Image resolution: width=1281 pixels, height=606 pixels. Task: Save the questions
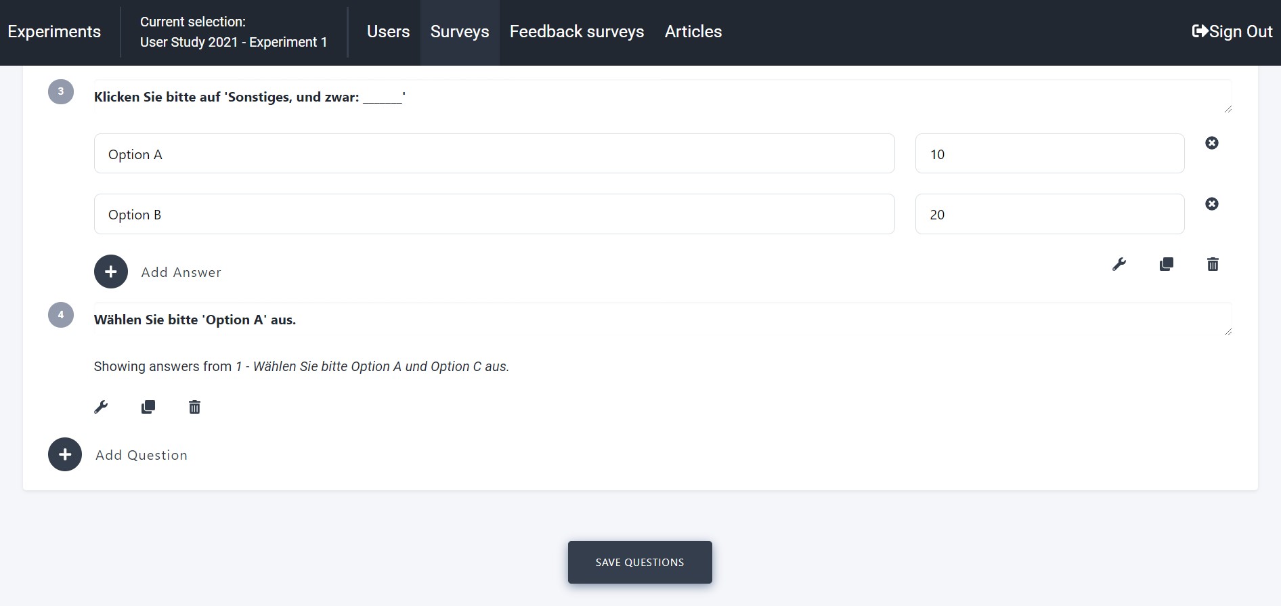coord(640,562)
